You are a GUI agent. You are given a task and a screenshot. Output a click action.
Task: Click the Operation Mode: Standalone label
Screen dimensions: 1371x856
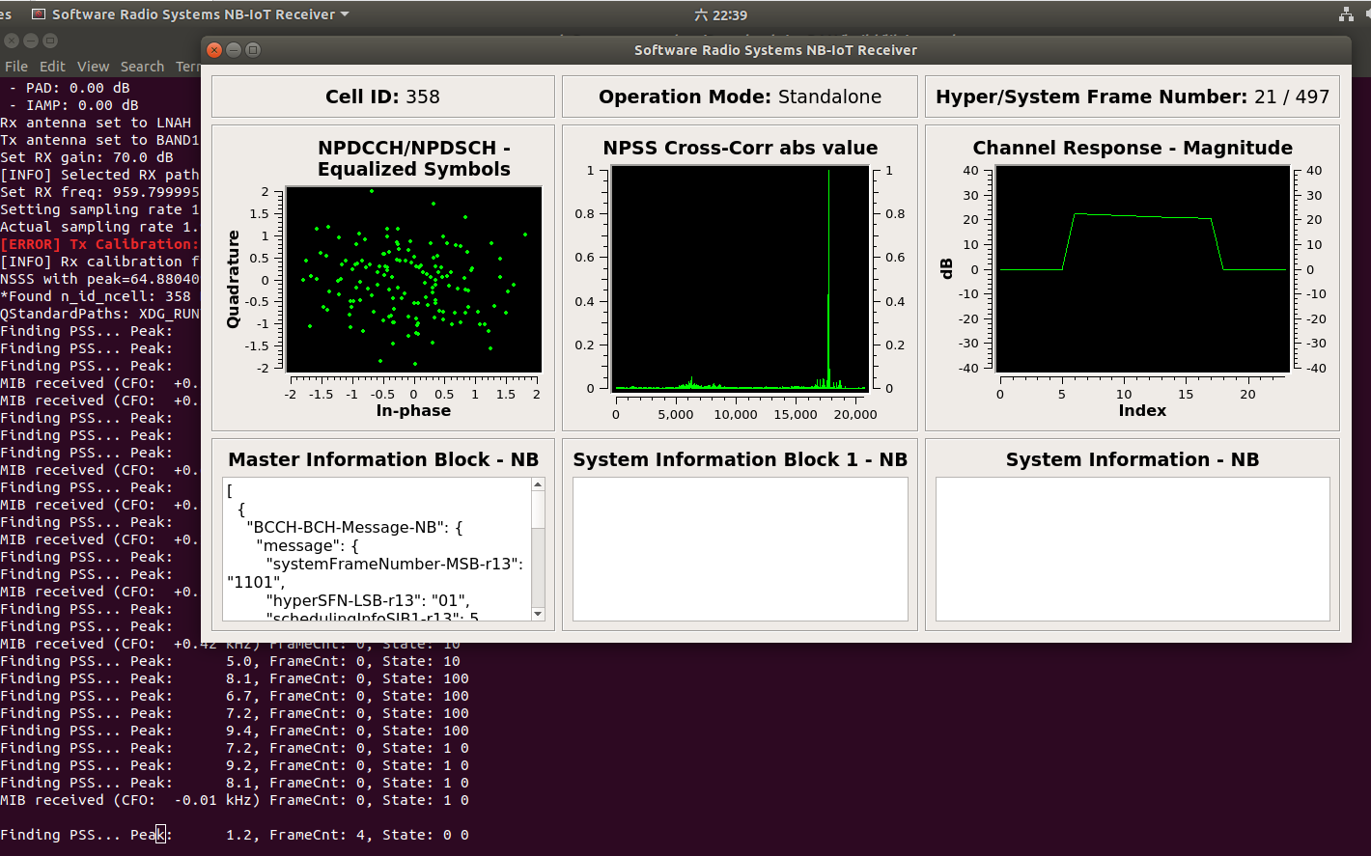740,97
